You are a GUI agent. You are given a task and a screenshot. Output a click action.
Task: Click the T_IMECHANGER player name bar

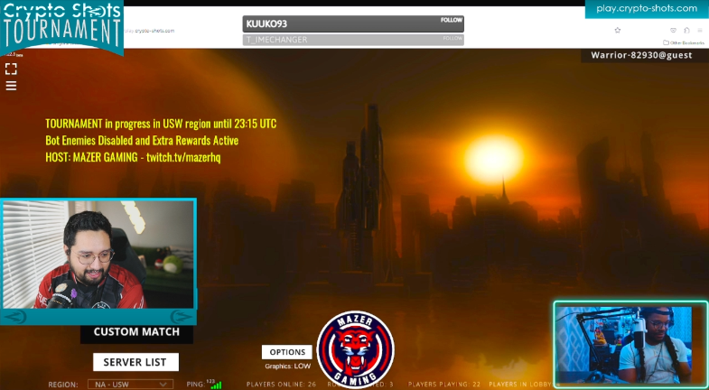[x=353, y=40]
